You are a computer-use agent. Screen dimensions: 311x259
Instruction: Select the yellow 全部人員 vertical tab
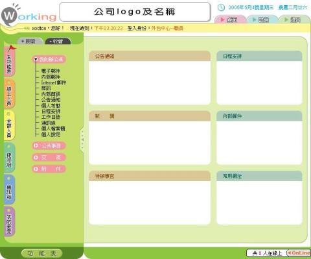click(x=9, y=125)
